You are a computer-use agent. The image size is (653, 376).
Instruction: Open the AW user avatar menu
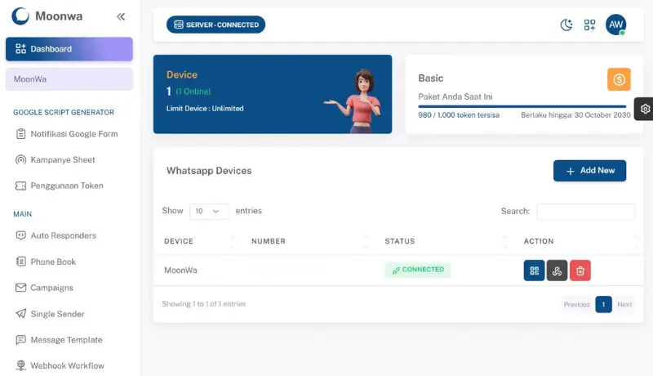coord(616,25)
